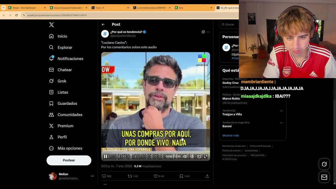Image resolution: width=336 pixels, height=189 pixels.
Task: Open Información de anuncios link
Action: 234,155
